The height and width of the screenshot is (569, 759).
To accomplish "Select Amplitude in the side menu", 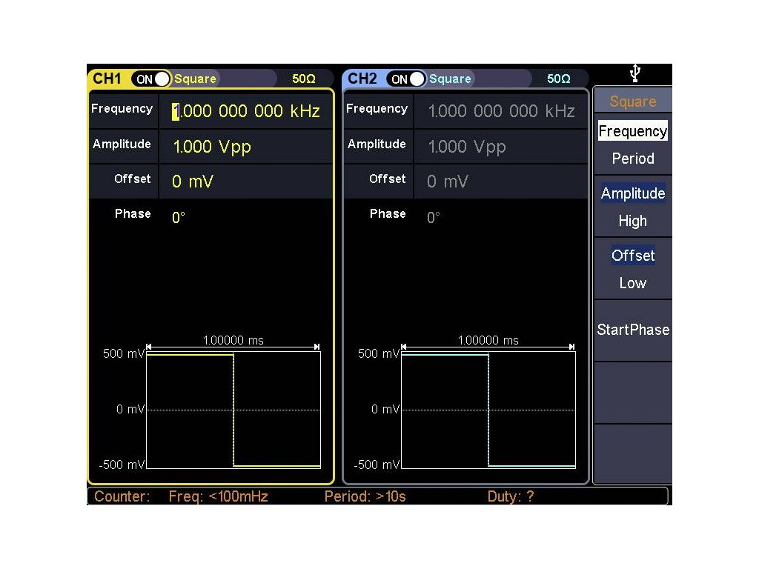I will 633,193.
